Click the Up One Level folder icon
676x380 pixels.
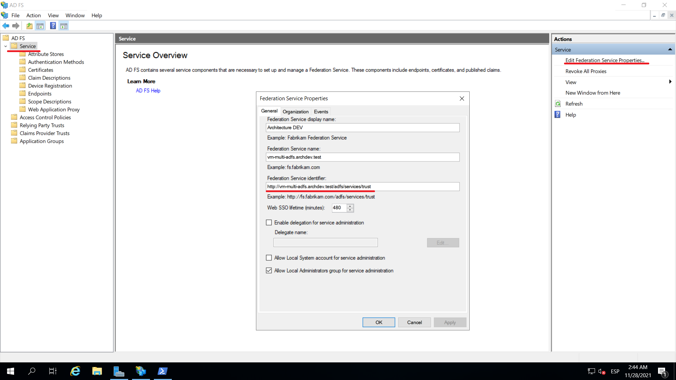tap(30, 26)
